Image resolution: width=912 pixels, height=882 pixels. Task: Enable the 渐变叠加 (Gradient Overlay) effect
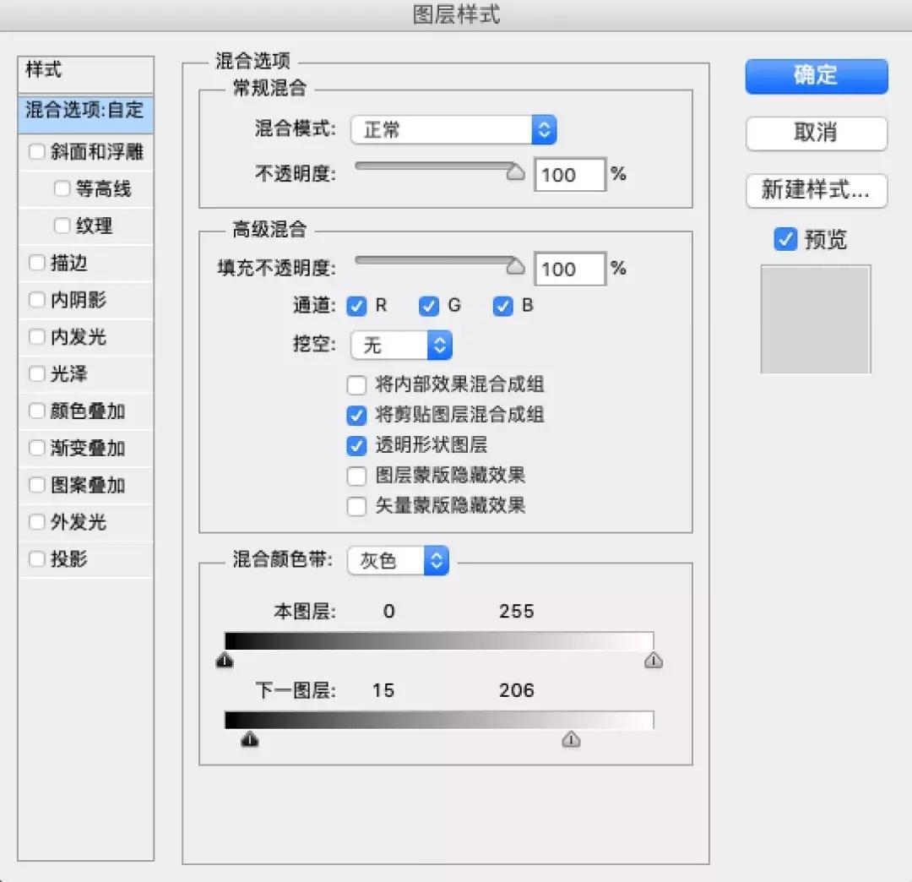pos(36,448)
